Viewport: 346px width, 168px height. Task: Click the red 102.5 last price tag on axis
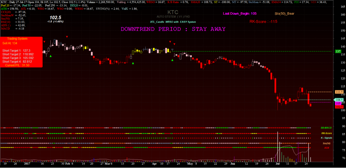coord(338,107)
